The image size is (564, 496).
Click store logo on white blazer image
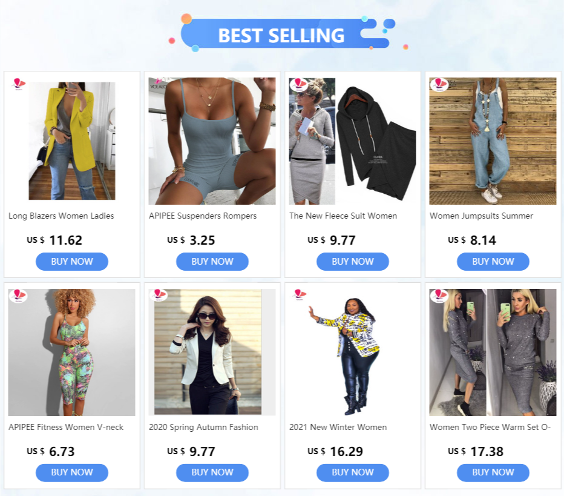pos(159,295)
